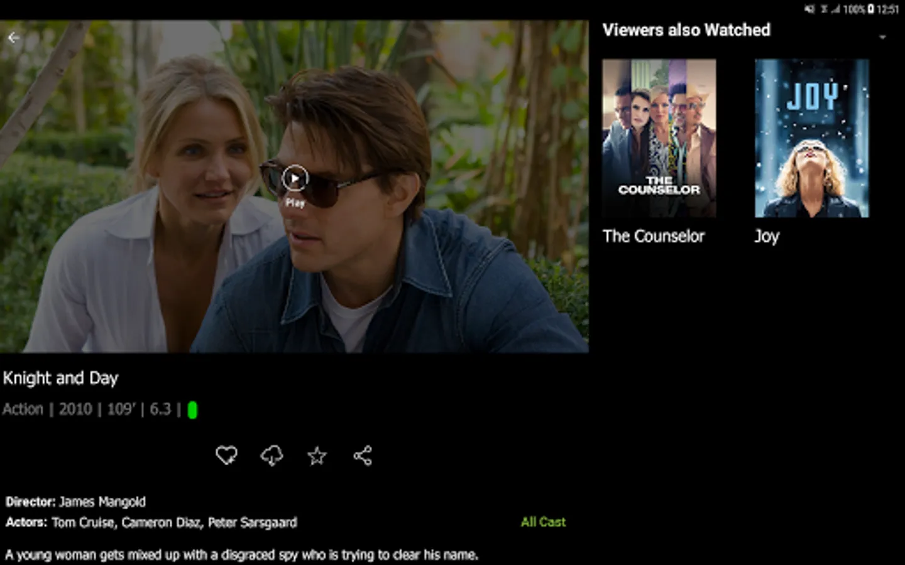Select the movie synopsis text
The width and height of the screenshot is (905, 565).
coord(241,555)
